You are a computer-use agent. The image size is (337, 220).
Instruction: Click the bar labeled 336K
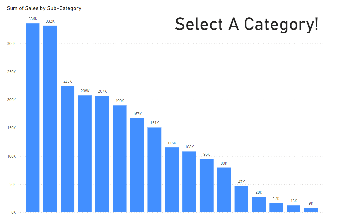click(33, 118)
